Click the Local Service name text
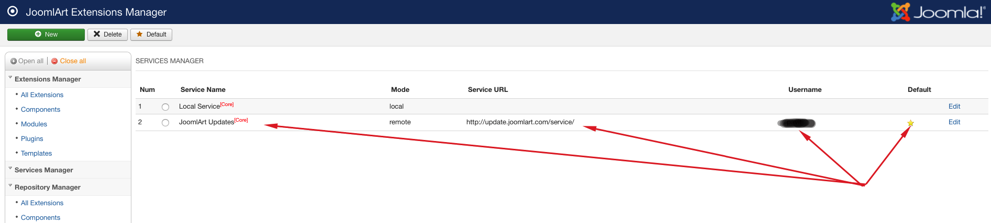This screenshot has width=991, height=223. [199, 106]
